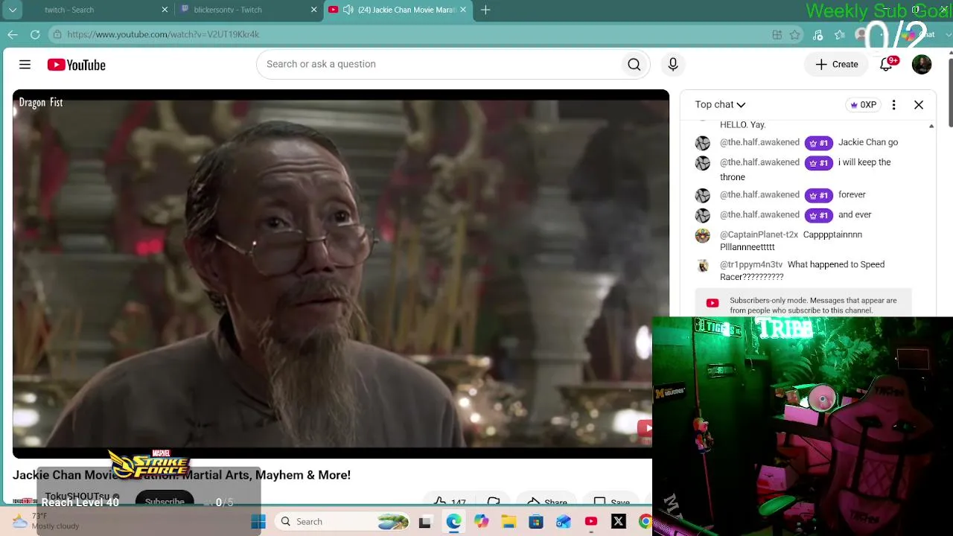Close the blickersontv - Twitch tab
The height and width of the screenshot is (536, 953).
(313, 10)
